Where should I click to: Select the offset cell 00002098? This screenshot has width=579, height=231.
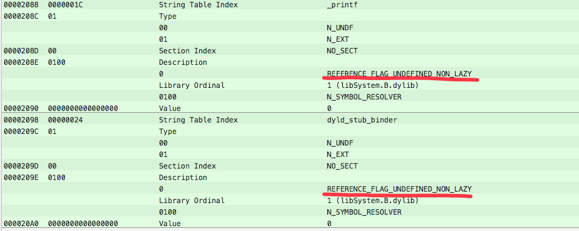point(21,120)
